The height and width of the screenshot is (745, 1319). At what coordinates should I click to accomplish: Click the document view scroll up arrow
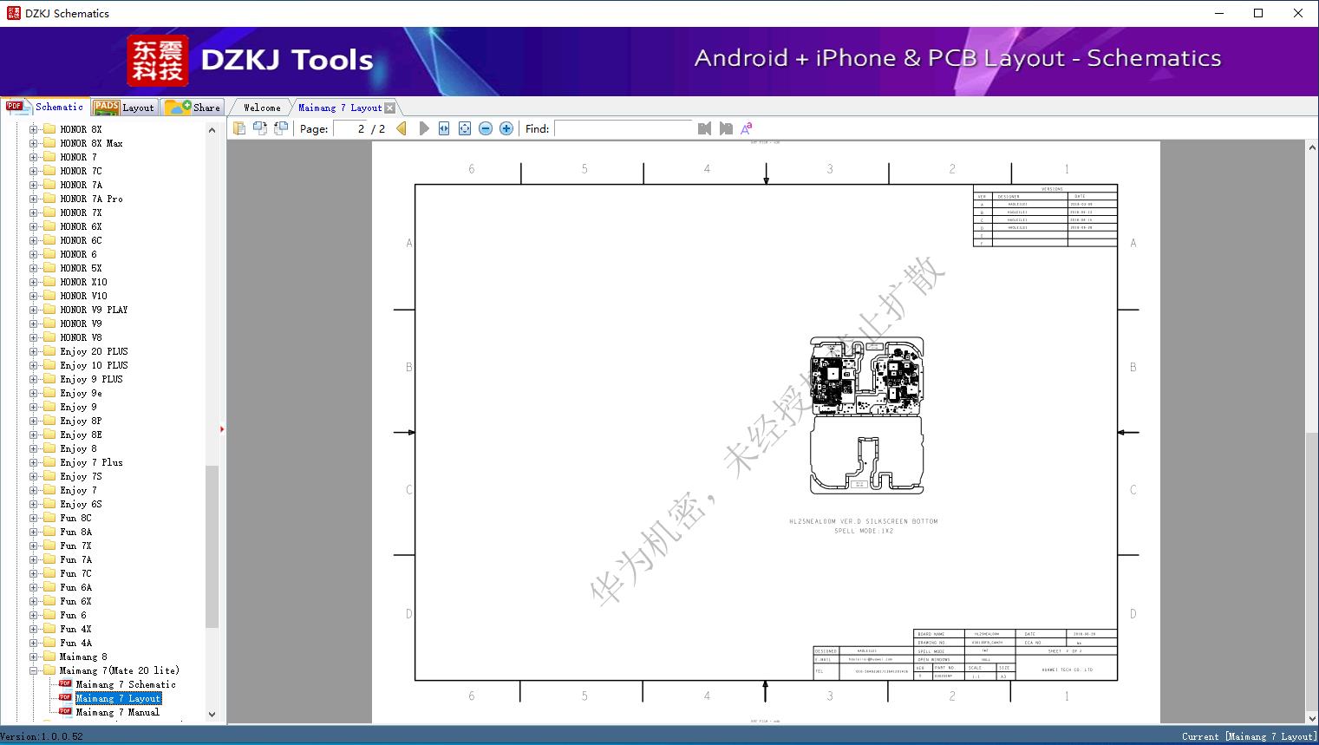click(x=1312, y=148)
